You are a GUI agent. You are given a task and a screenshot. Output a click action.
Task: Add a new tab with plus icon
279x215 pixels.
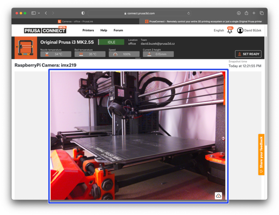click(x=254, y=13)
